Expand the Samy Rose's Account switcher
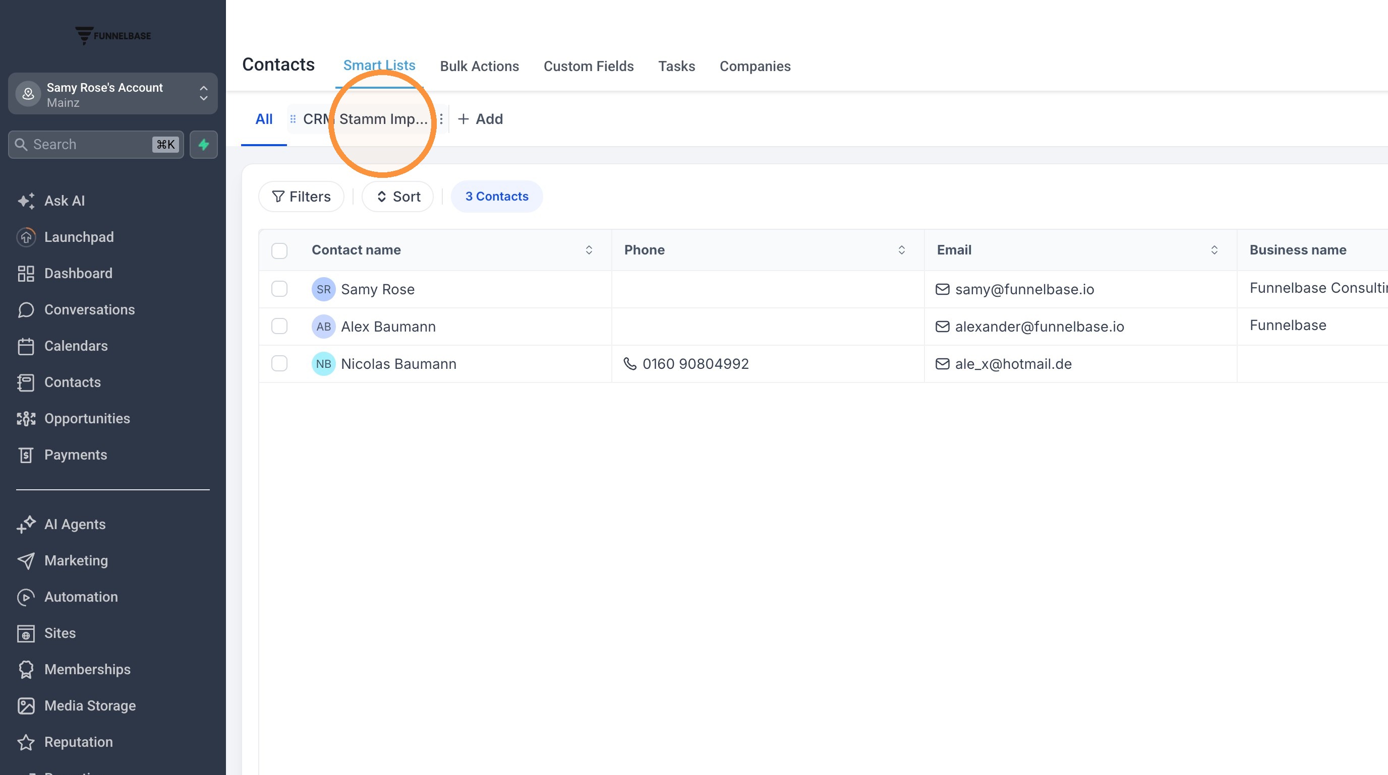This screenshot has width=1388, height=775. click(112, 94)
